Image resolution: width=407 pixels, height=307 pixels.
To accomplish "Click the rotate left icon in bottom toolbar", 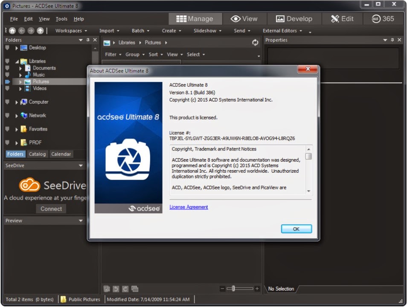I will coord(116,289).
